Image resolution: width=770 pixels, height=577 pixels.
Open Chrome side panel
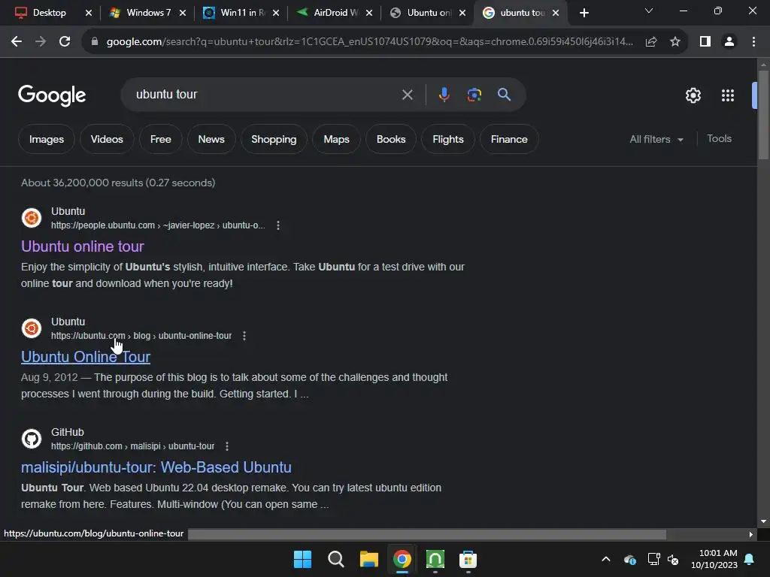(x=705, y=42)
